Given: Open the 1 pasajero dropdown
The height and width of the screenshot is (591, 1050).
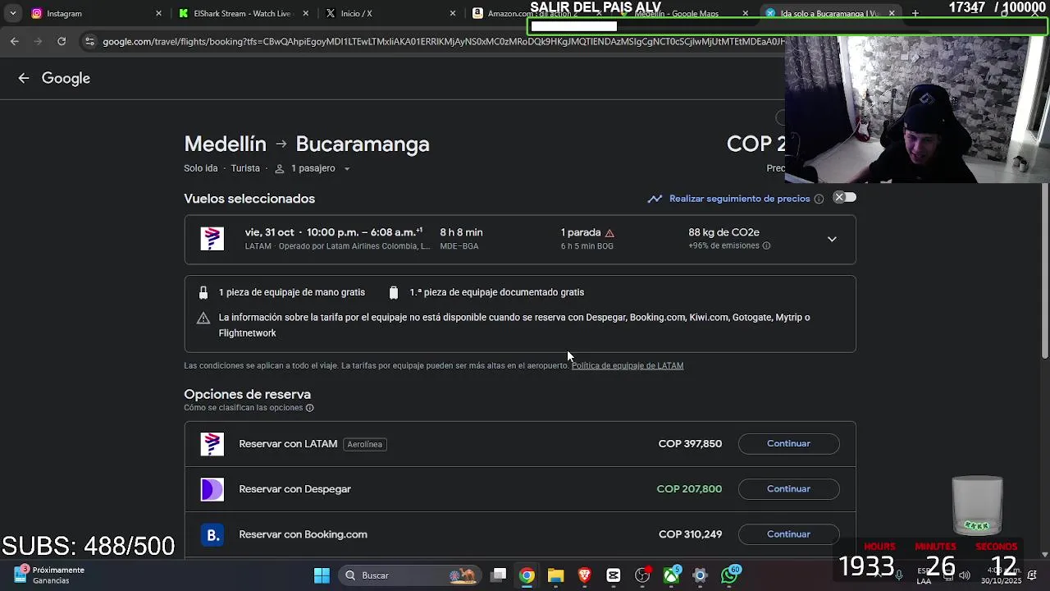Looking at the screenshot, I should [x=313, y=168].
